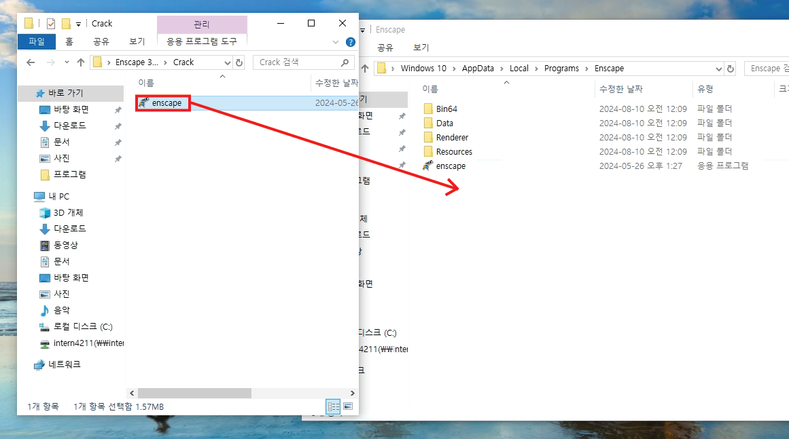Go up one level in Enscape window

point(366,69)
